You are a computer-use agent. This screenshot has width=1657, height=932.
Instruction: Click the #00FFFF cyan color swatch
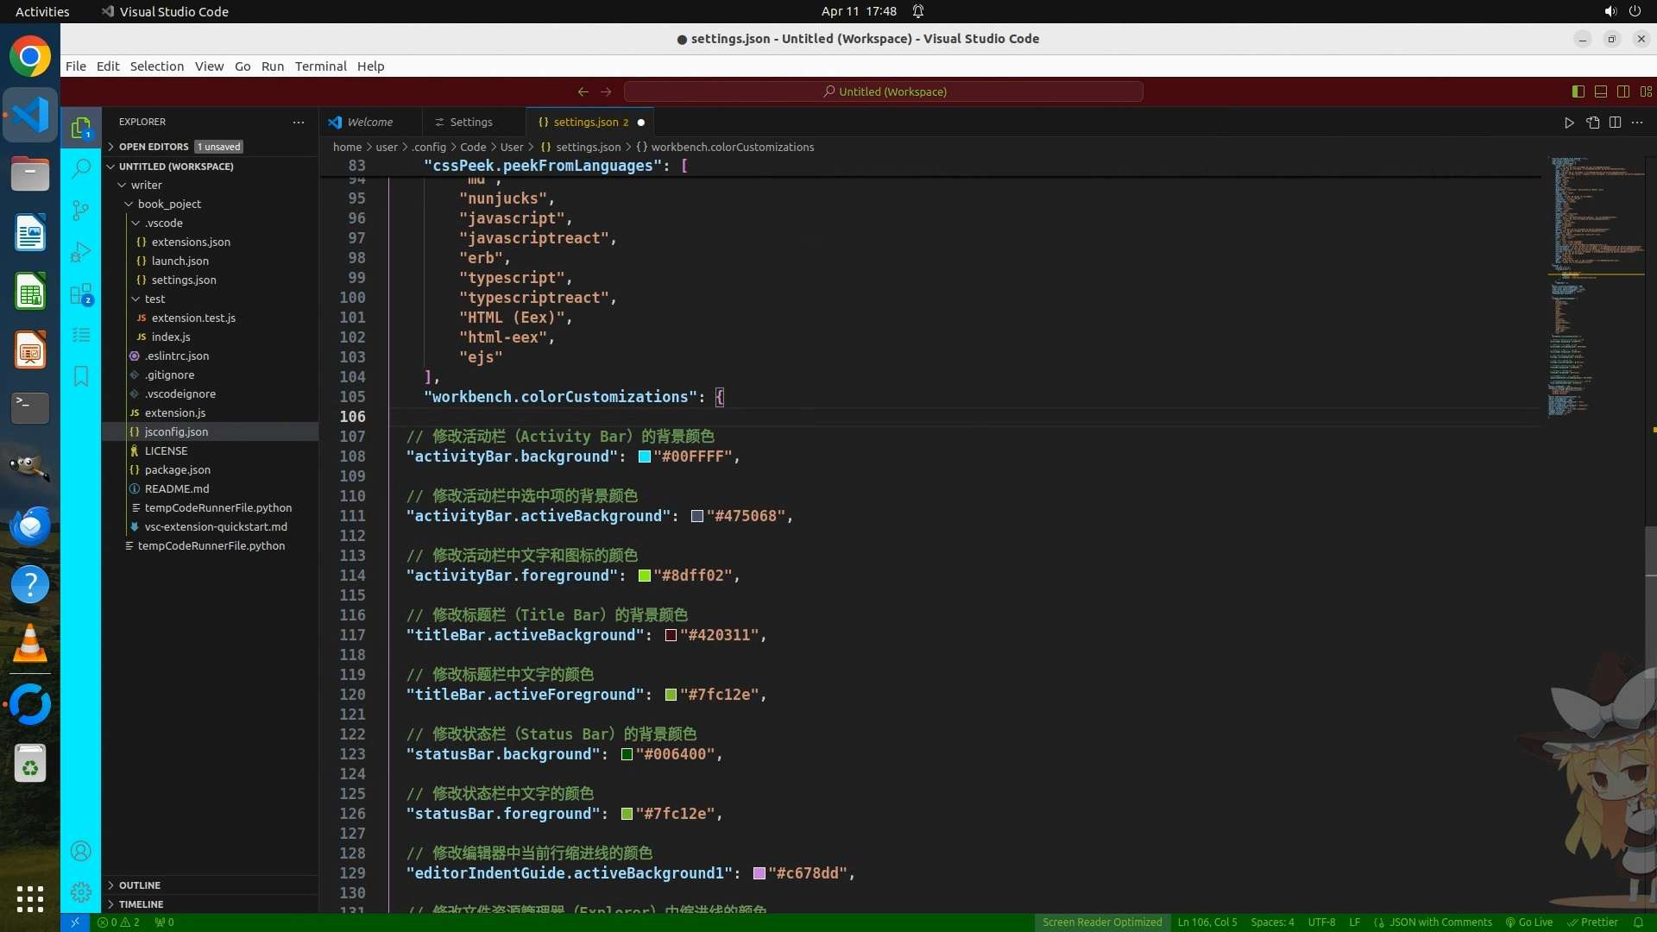click(644, 457)
